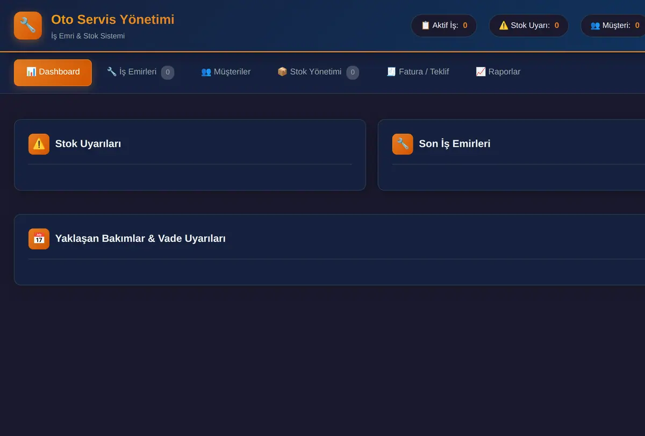Click the Stok Uyarıları card heading

pos(88,144)
